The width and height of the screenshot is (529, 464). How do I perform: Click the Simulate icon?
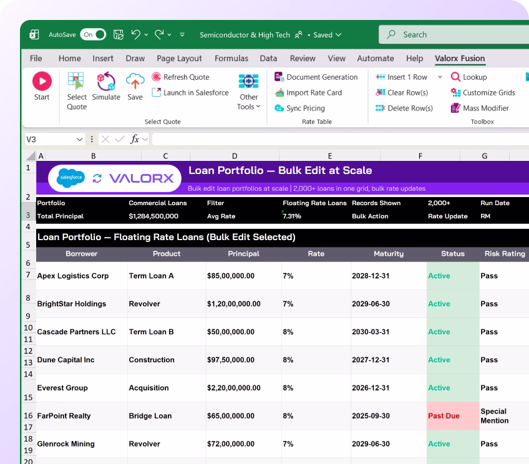tap(106, 81)
